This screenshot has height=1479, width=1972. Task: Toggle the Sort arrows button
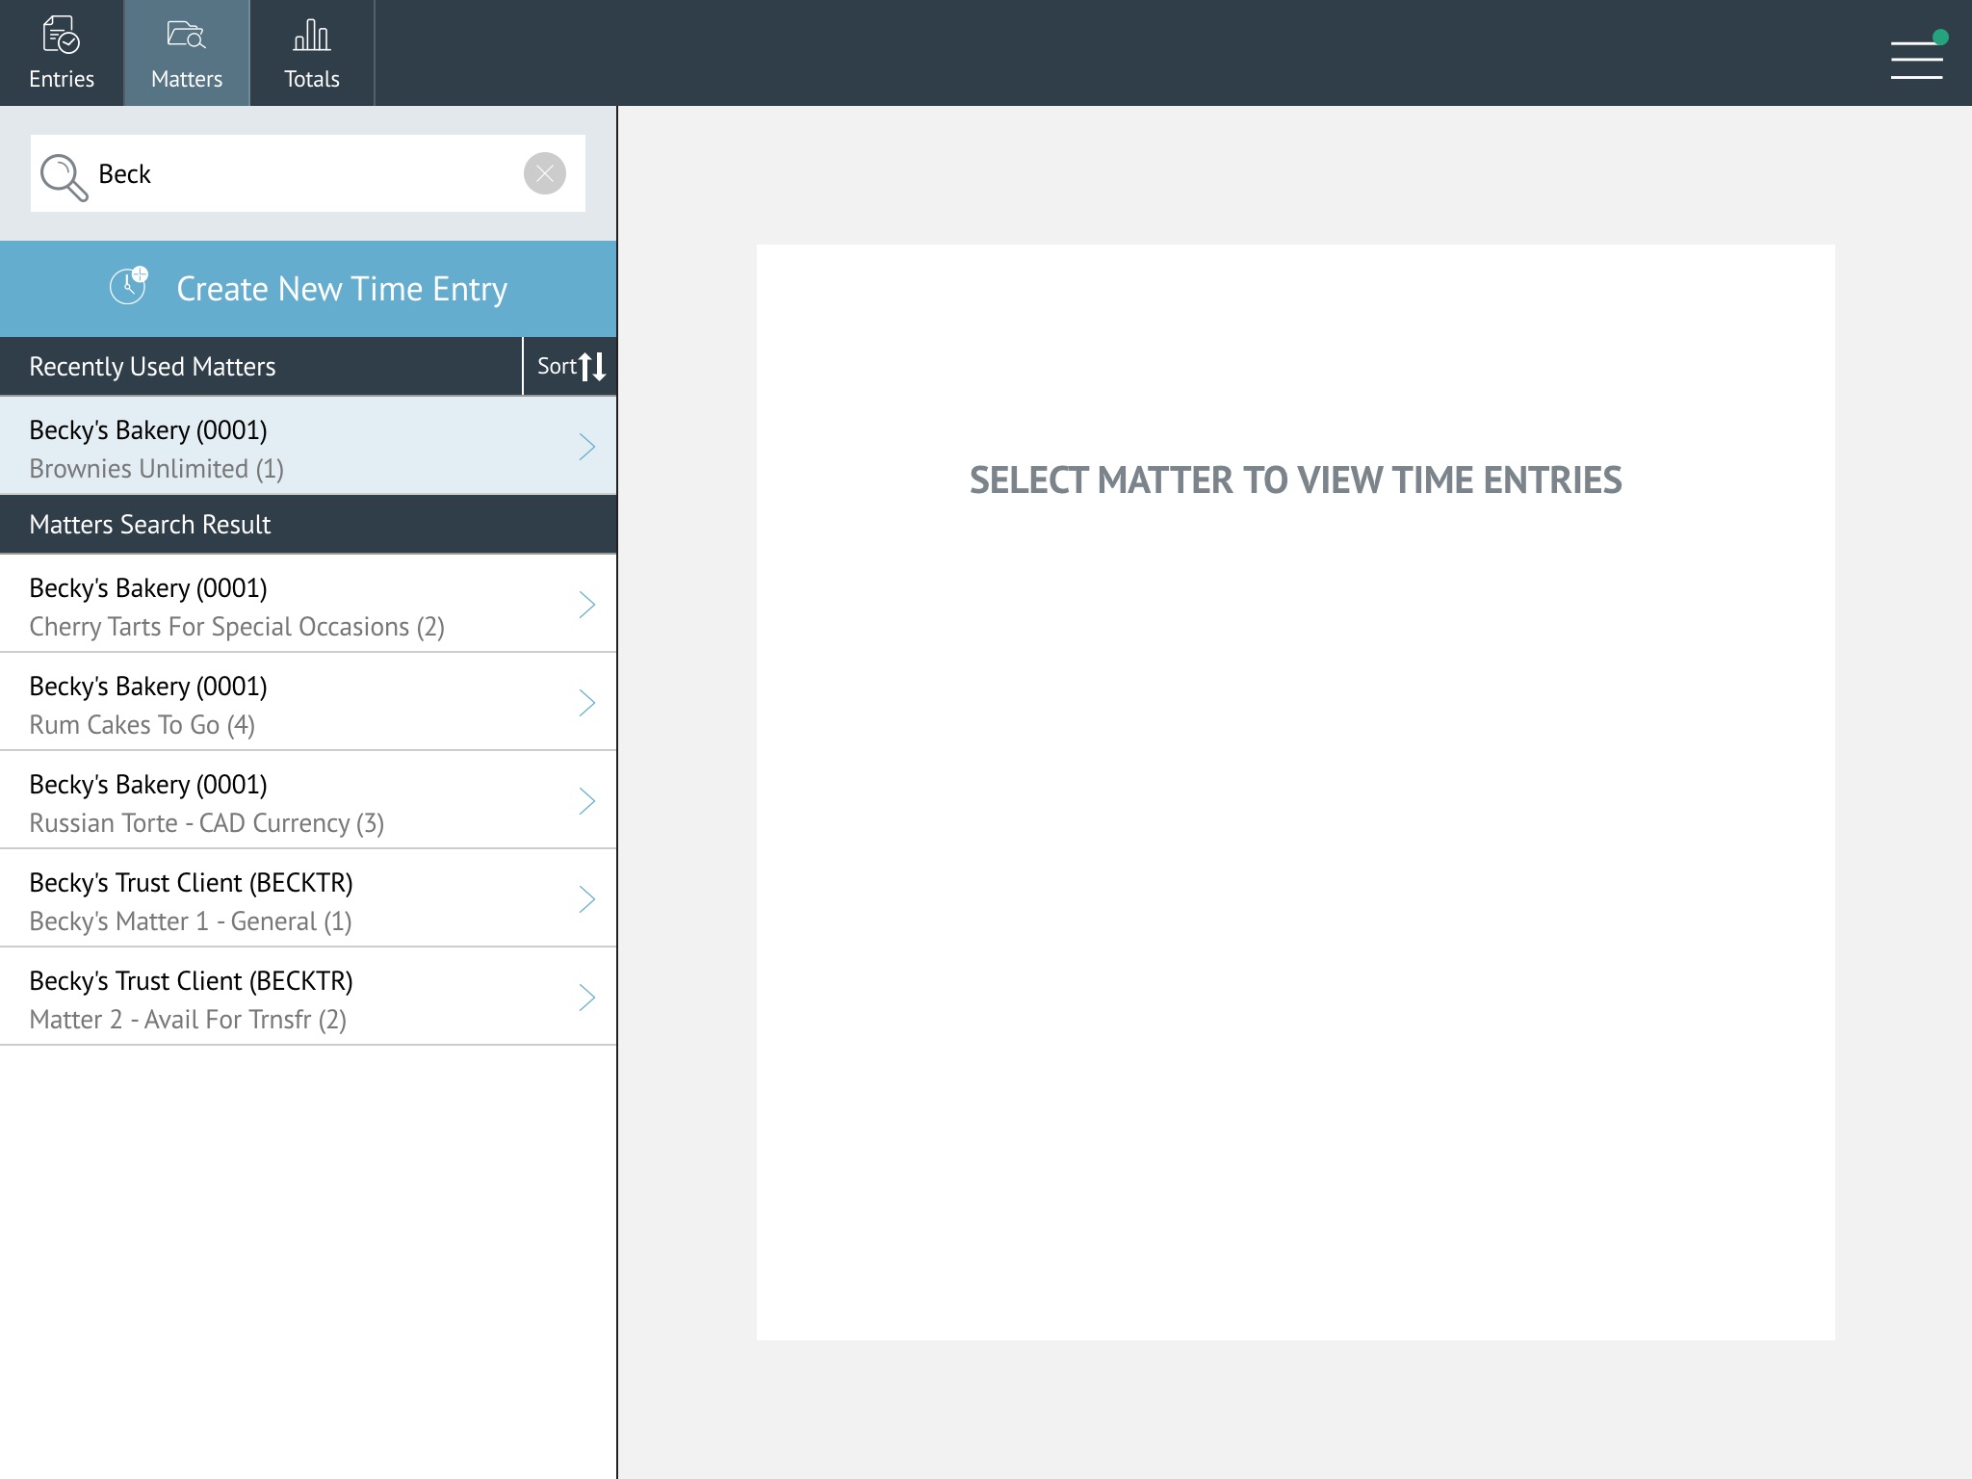571,366
